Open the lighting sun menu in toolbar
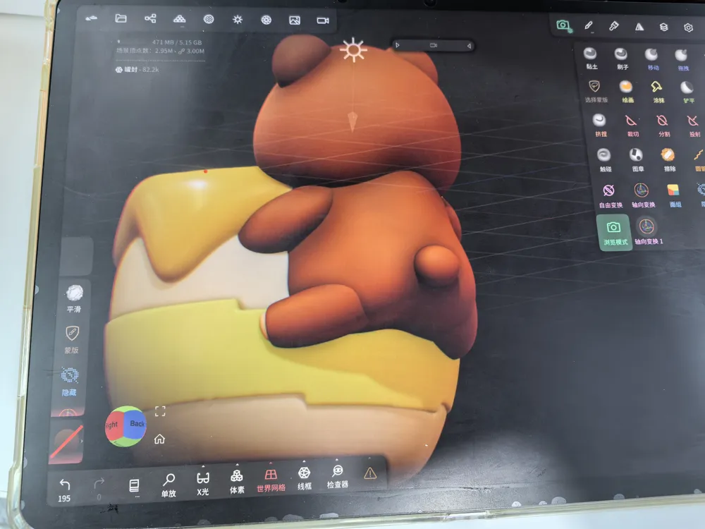 238,19
